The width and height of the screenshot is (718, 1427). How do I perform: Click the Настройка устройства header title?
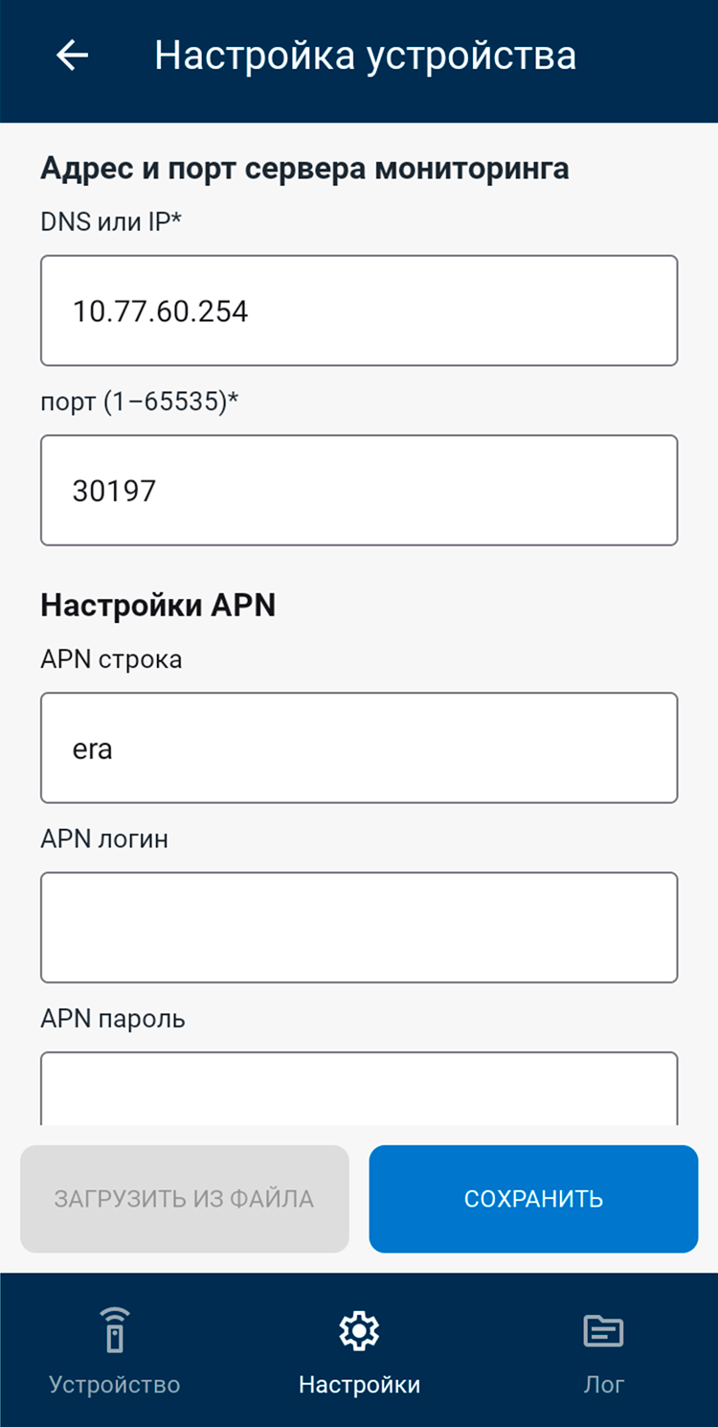(x=365, y=56)
